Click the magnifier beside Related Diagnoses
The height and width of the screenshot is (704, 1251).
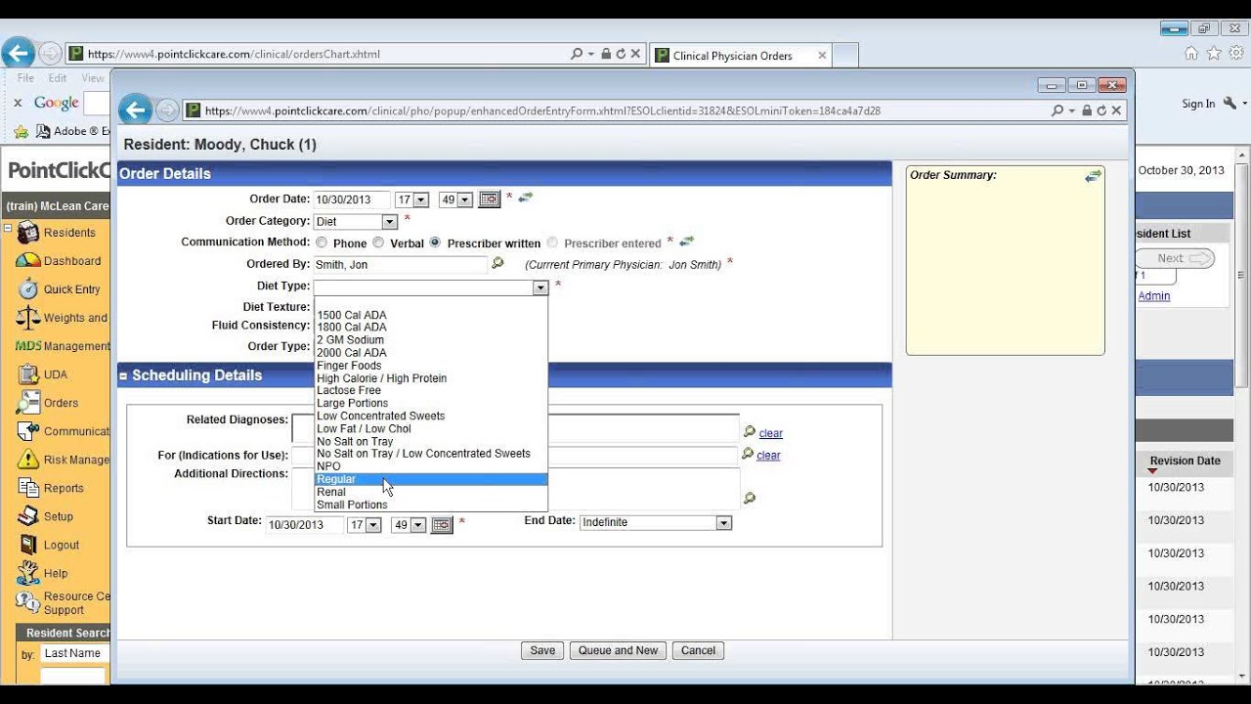749,431
